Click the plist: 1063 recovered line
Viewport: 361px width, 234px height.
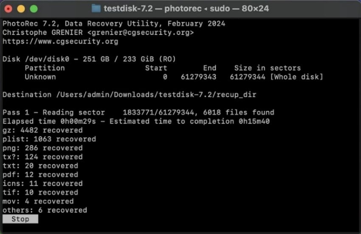click(49, 139)
